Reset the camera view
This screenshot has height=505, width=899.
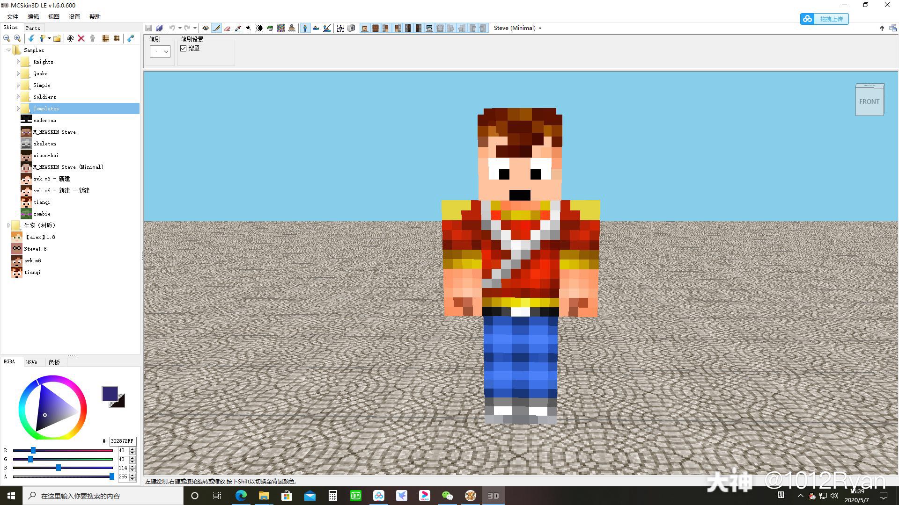[340, 28]
